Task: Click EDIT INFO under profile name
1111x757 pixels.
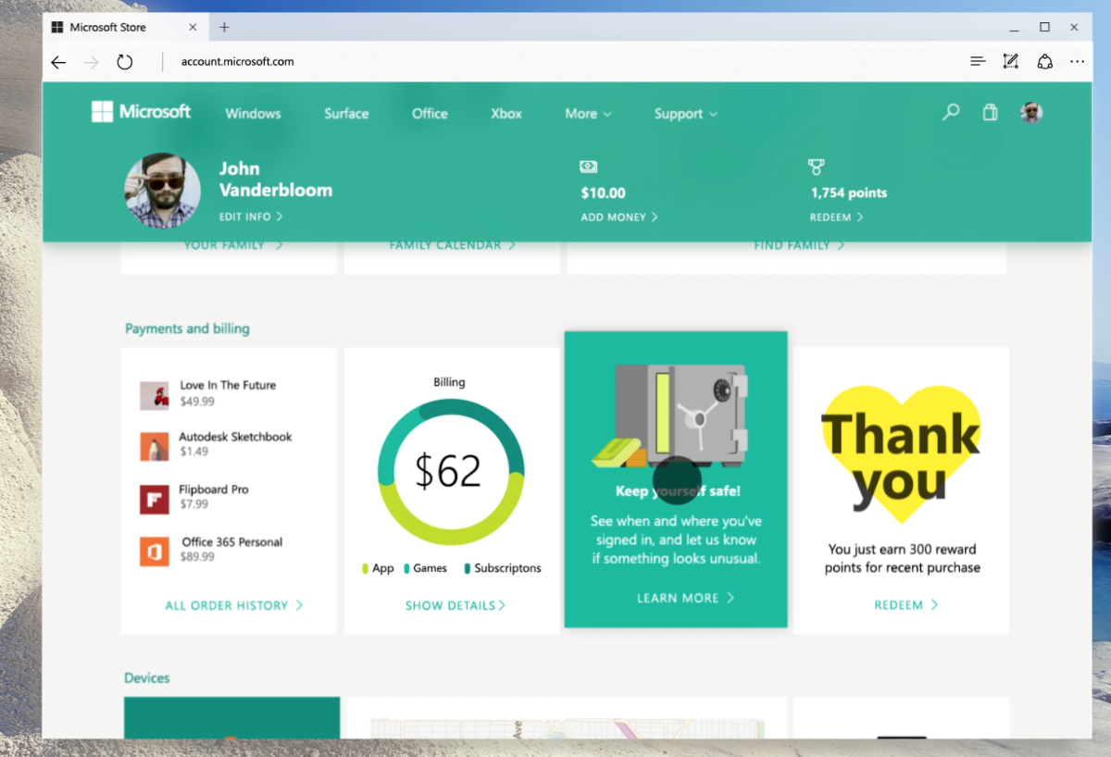Action: (x=251, y=217)
